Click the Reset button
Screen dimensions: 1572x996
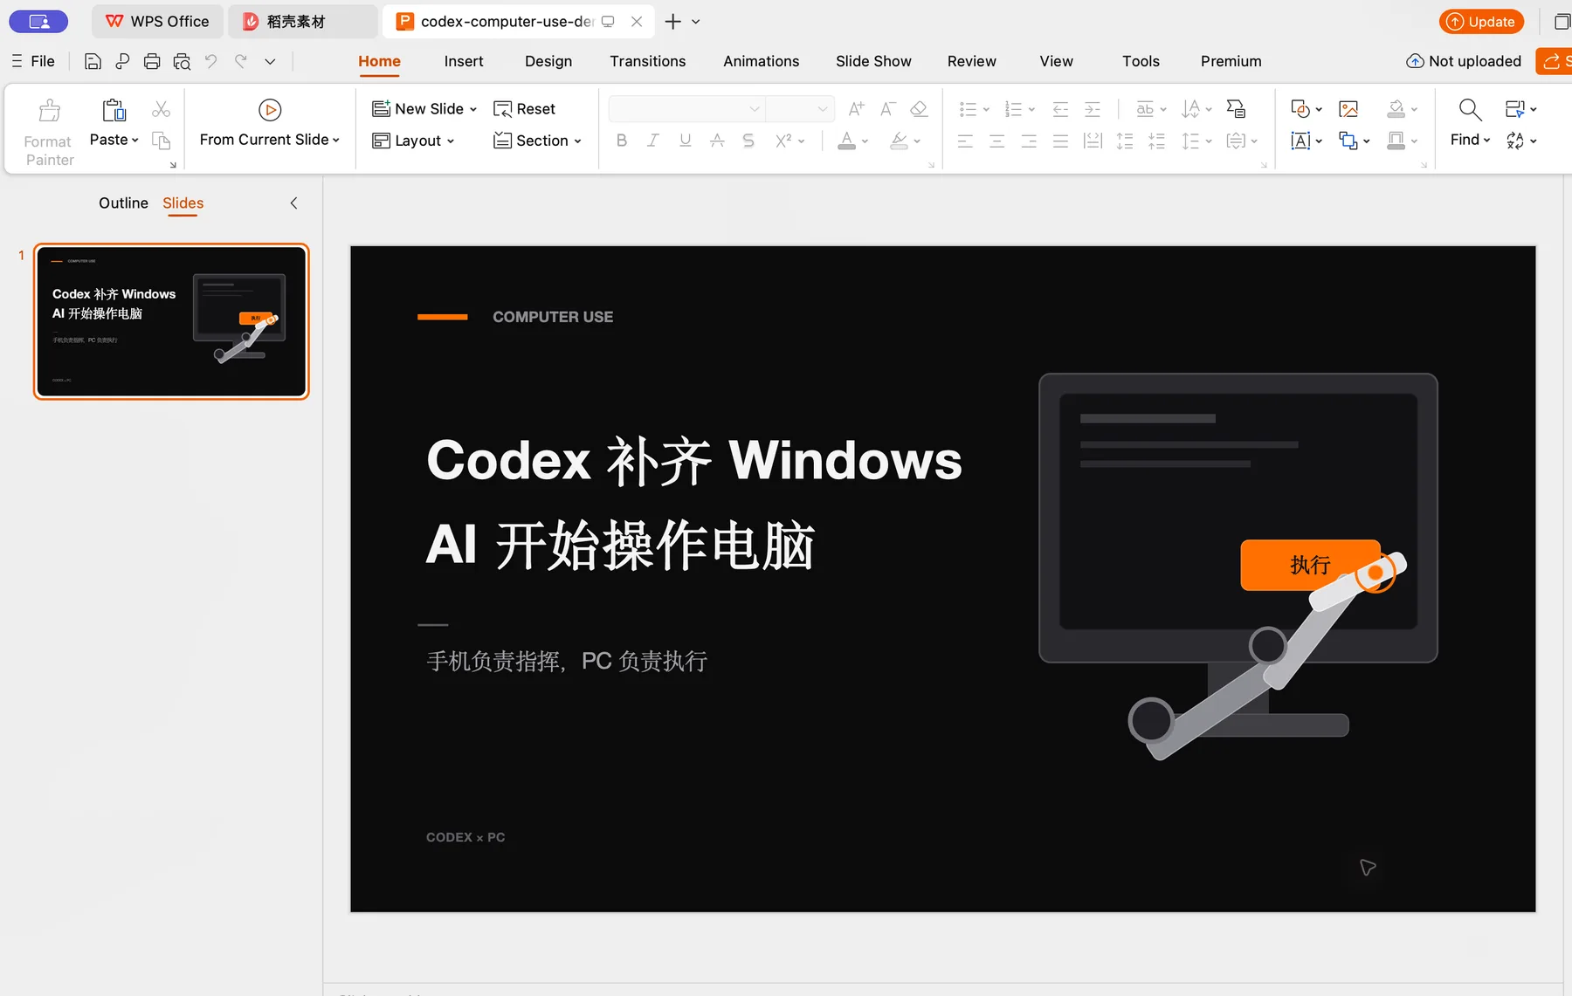(x=524, y=109)
